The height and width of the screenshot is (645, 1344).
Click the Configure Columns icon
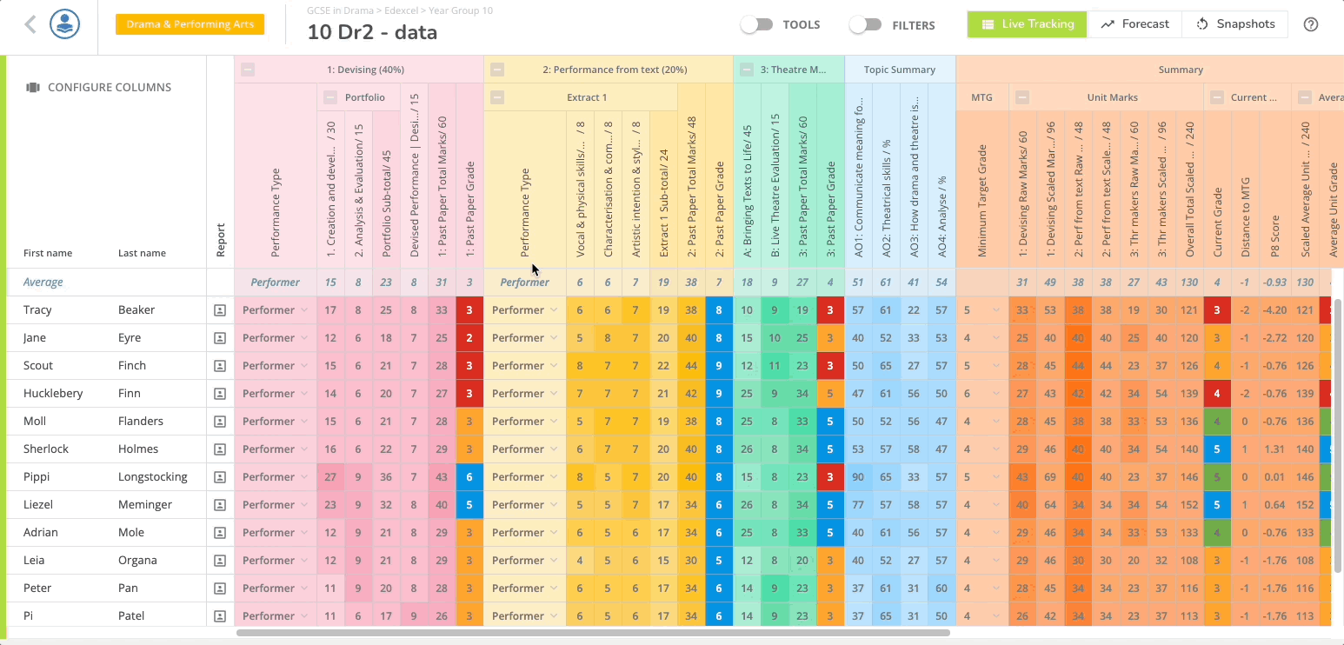point(34,87)
